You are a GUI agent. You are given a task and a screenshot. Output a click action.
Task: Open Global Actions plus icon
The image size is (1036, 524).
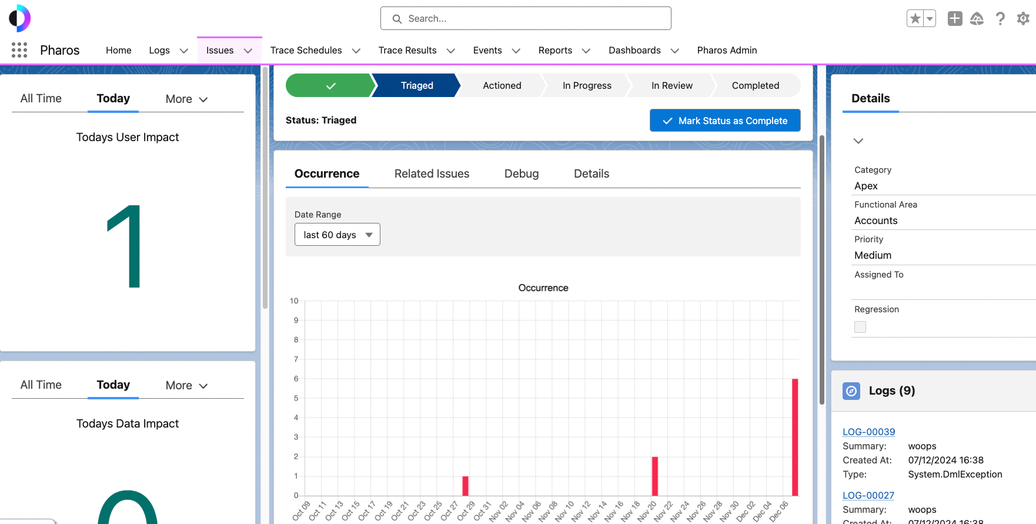(x=955, y=19)
